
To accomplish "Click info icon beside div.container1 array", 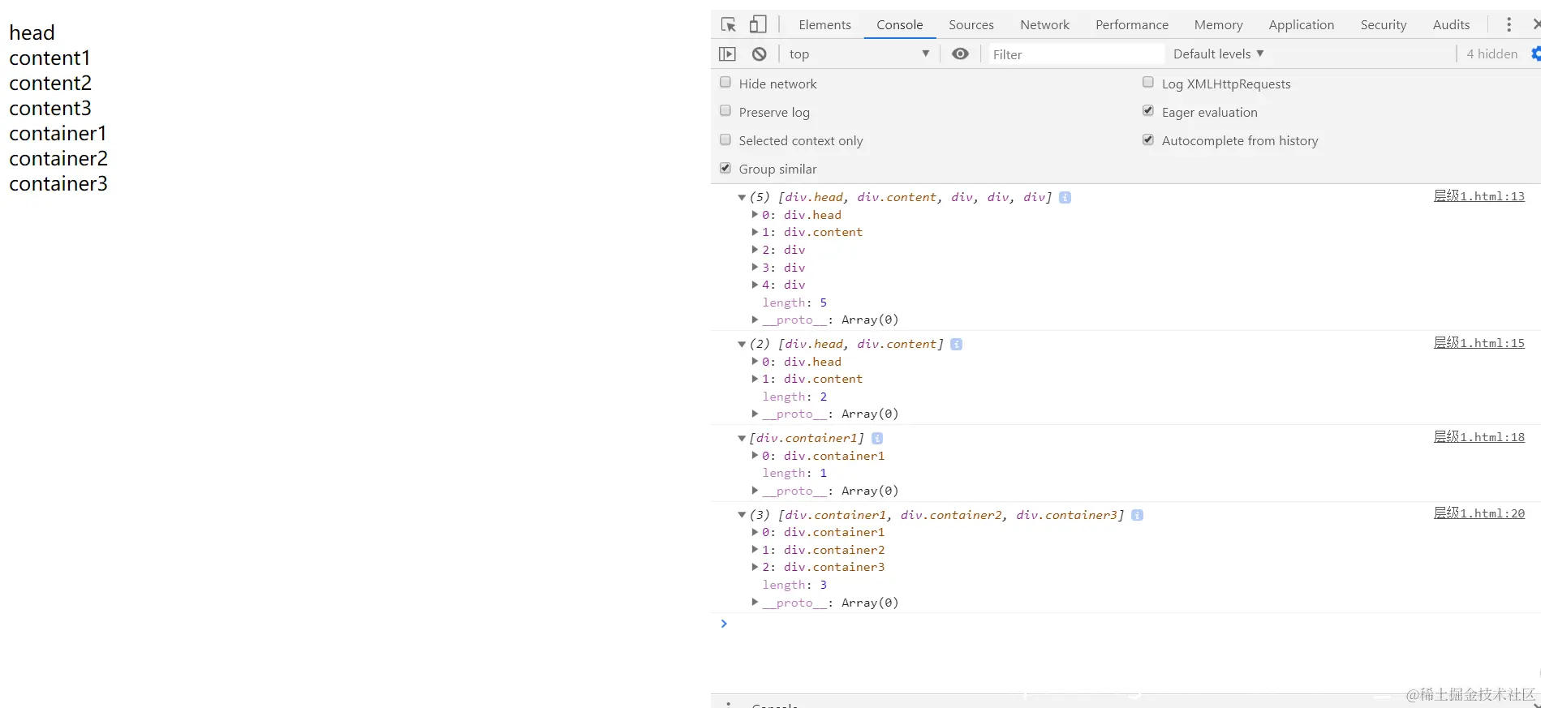I will [x=876, y=438].
